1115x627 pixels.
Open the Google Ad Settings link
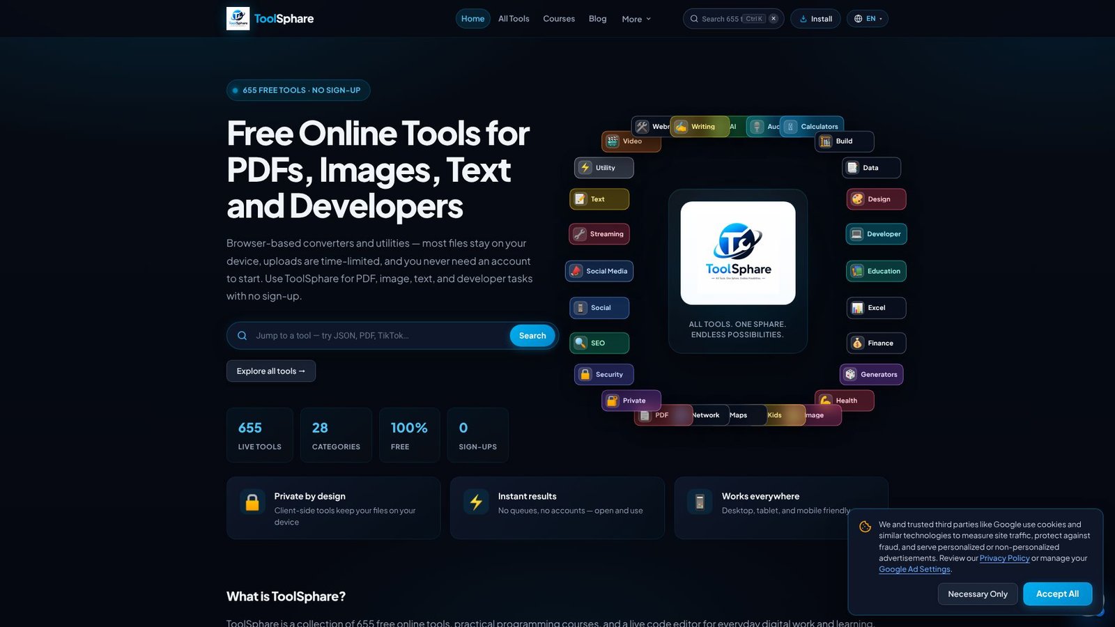tap(914, 569)
